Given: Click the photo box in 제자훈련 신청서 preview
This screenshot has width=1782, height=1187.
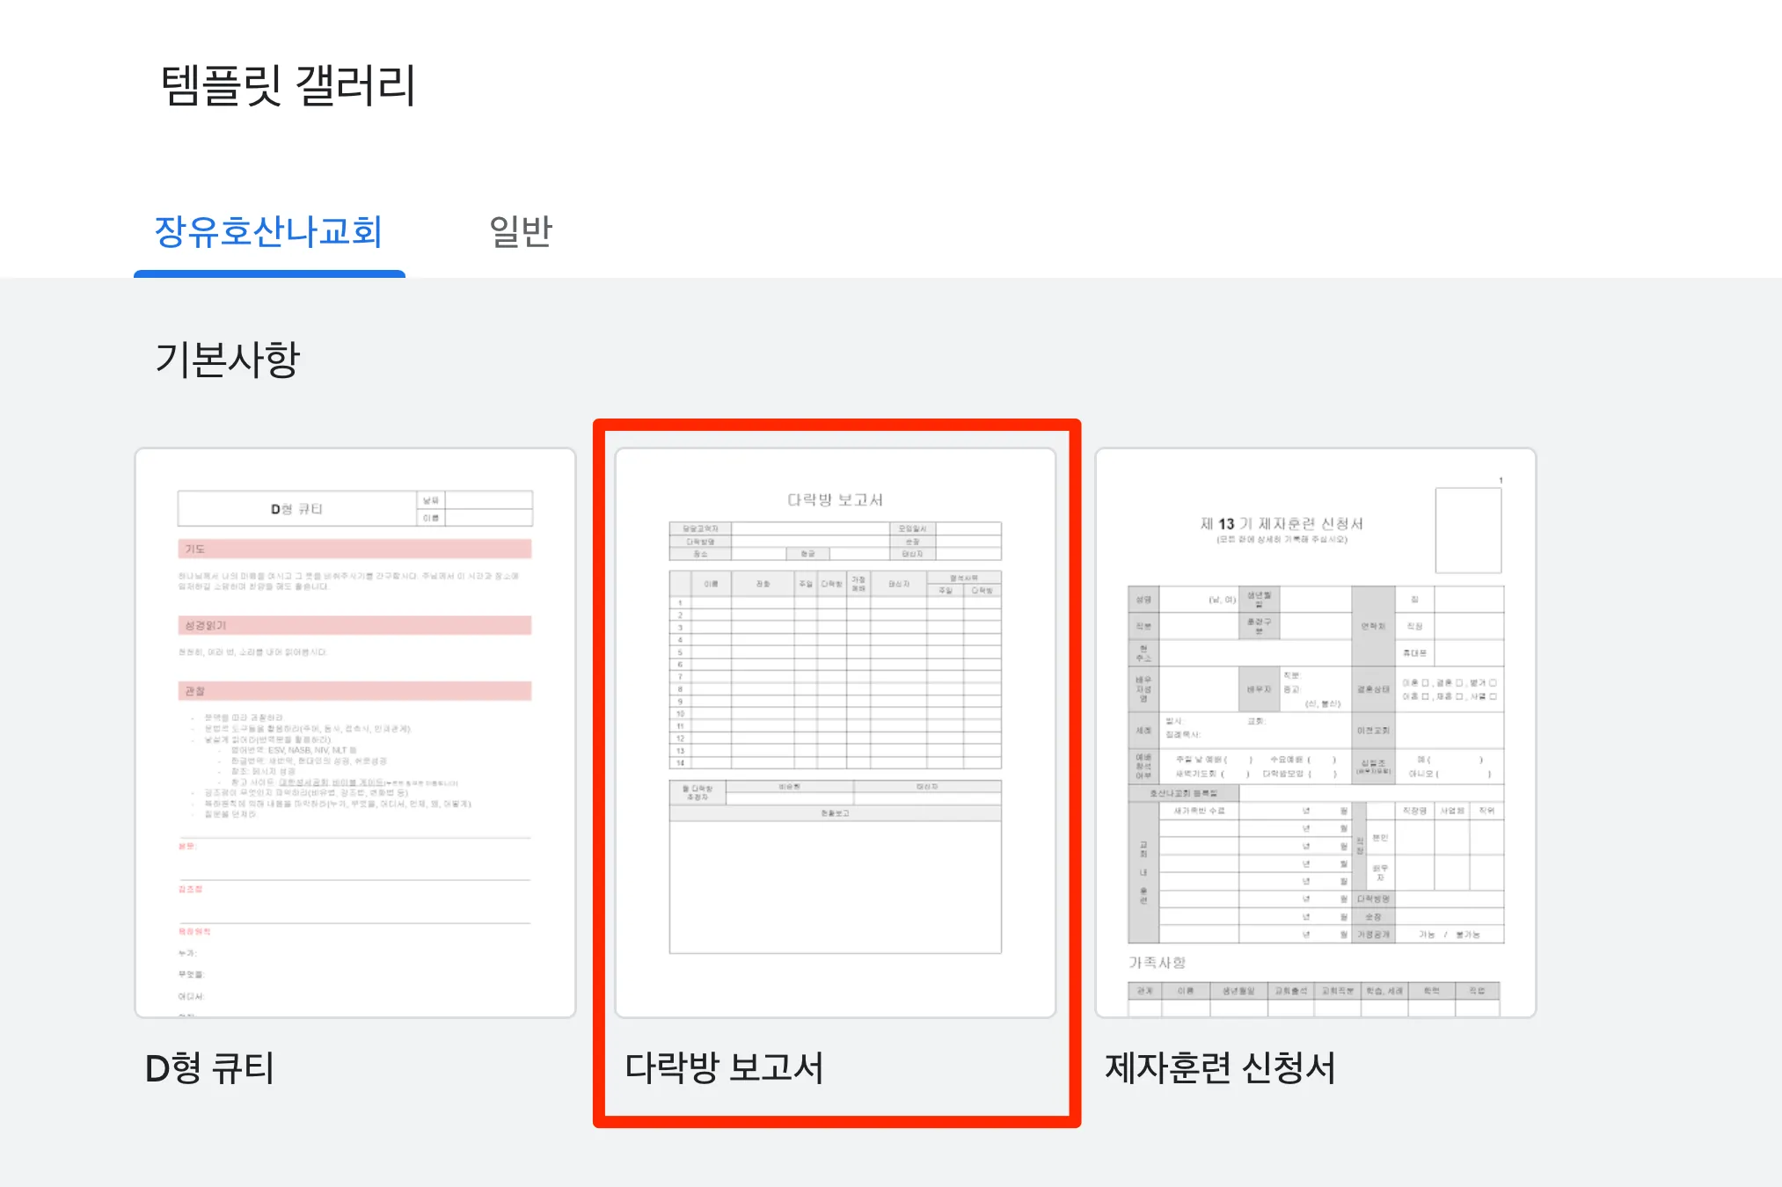Looking at the screenshot, I should click(1468, 530).
